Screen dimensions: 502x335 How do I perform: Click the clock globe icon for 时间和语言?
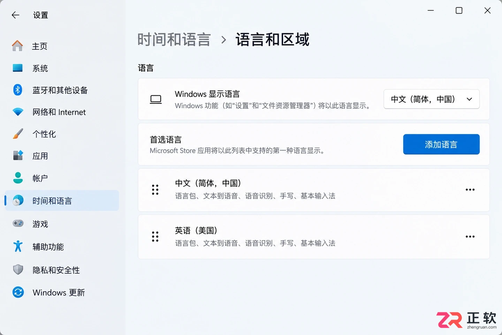tap(18, 200)
